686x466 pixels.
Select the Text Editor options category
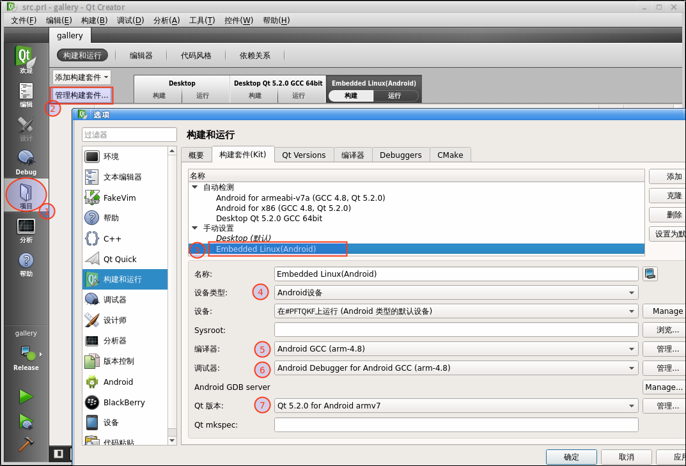tap(125, 177)
